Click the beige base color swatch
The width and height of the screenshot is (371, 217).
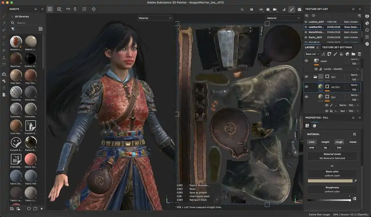330,181
